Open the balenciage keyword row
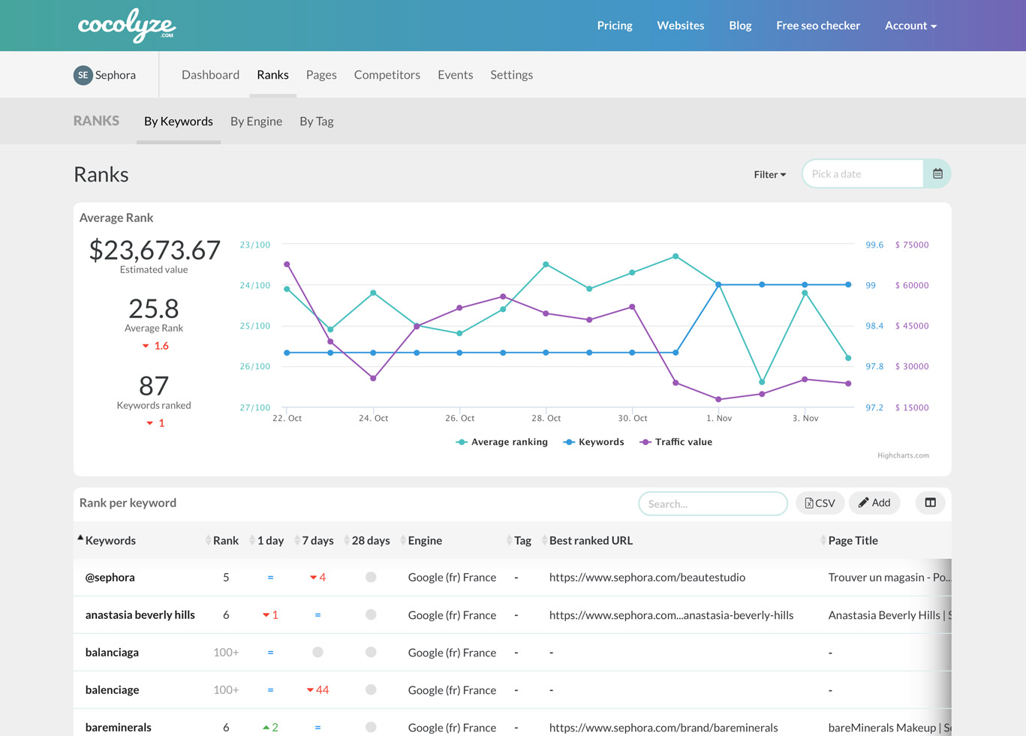This screenshot has height=736, width=1026. pos(112,690)
